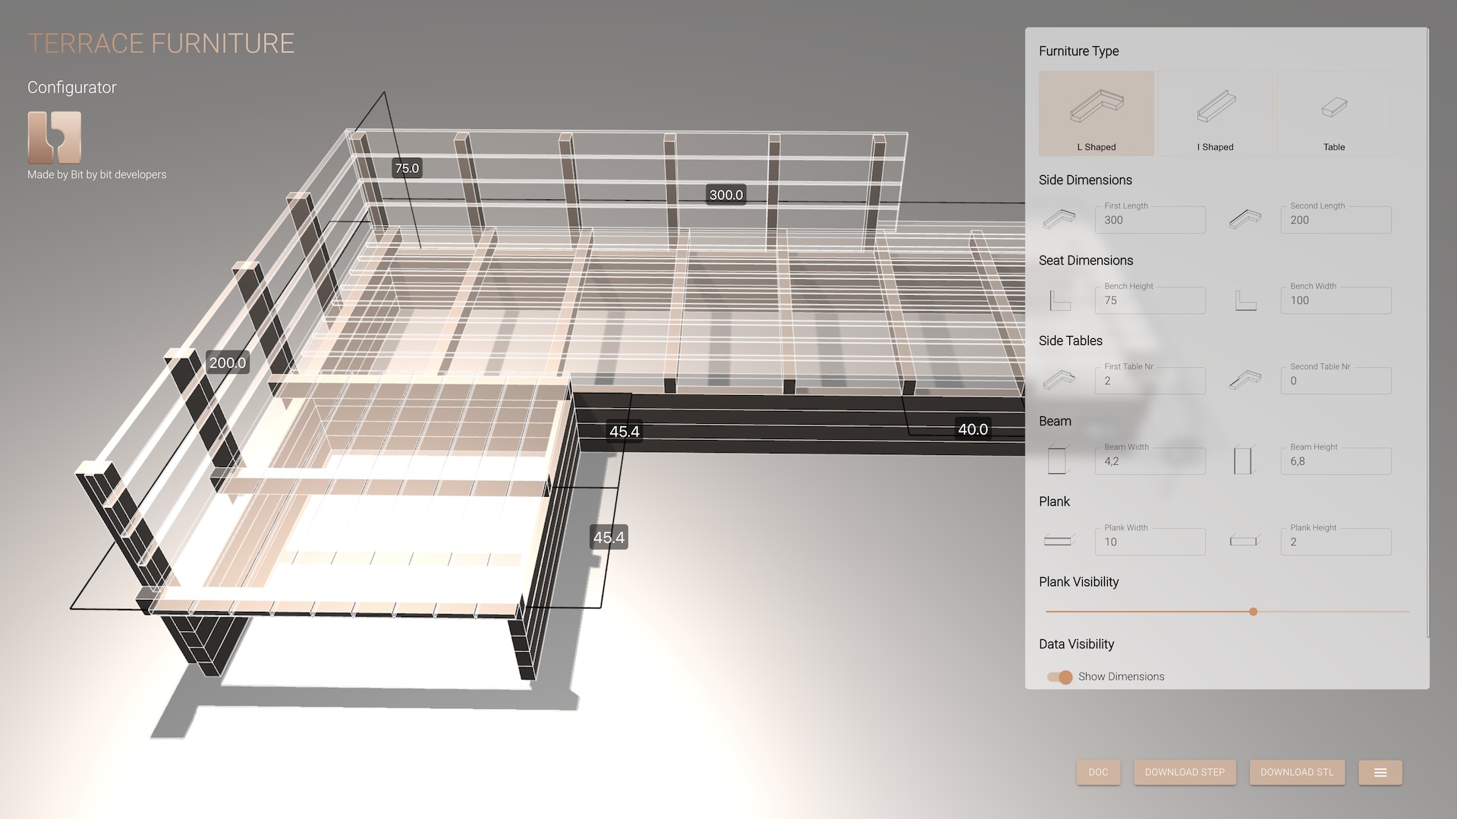Click the TERRACE FURNITURE title
Image resolution: width=1457 pixels, height=819 pixels.
pyautogui.click(x=161, y=43)
